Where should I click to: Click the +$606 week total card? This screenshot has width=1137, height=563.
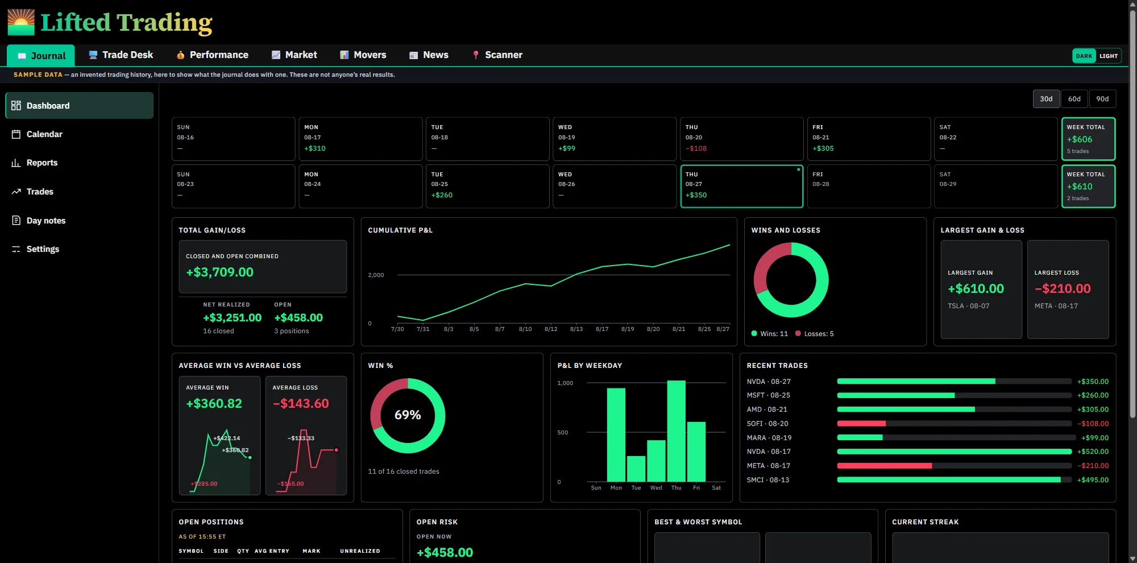point(1088,139)
